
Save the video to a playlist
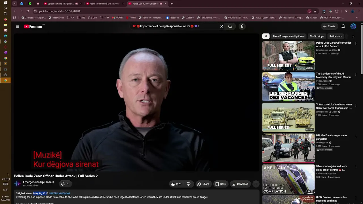tap(220, 184)
